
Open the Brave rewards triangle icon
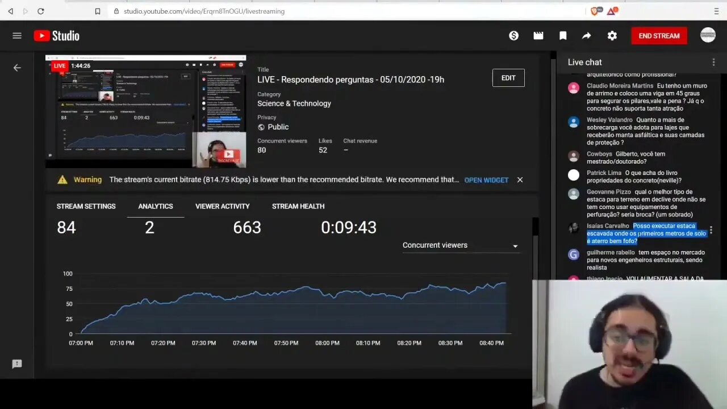[612, 11]
